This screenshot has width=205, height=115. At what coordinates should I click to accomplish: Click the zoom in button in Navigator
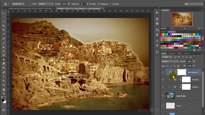[x=199, y=28]
